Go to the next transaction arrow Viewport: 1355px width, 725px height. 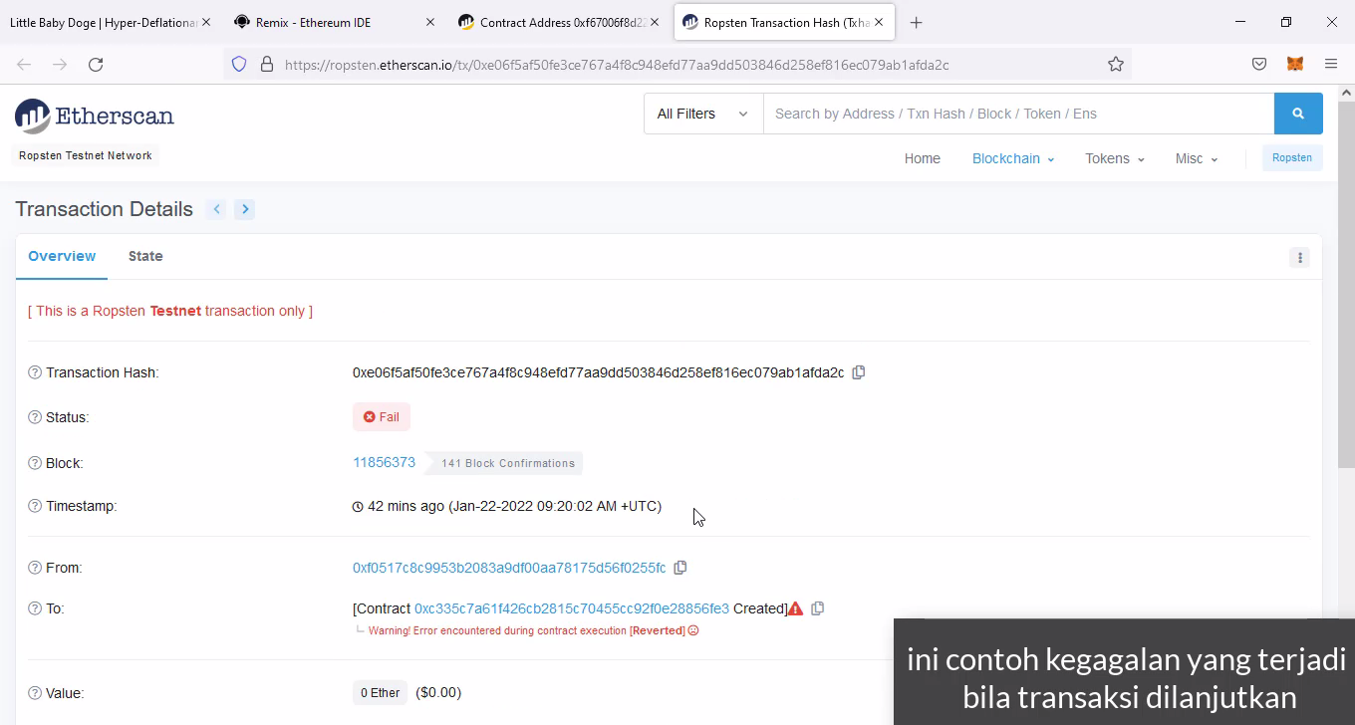click(245, 209)
